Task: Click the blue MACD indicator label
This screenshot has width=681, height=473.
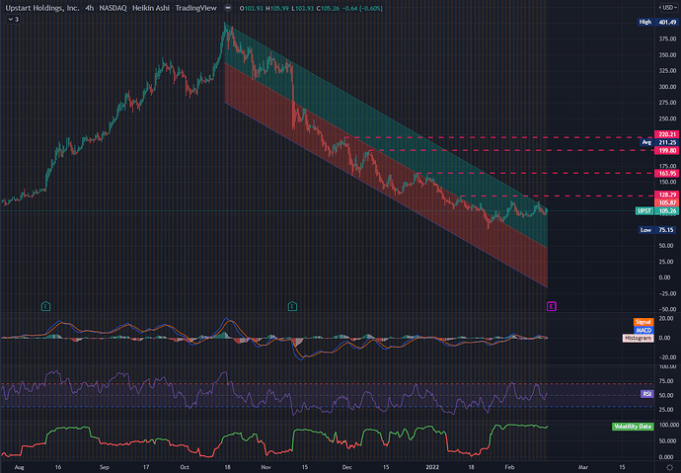Action: pos(643,330)
